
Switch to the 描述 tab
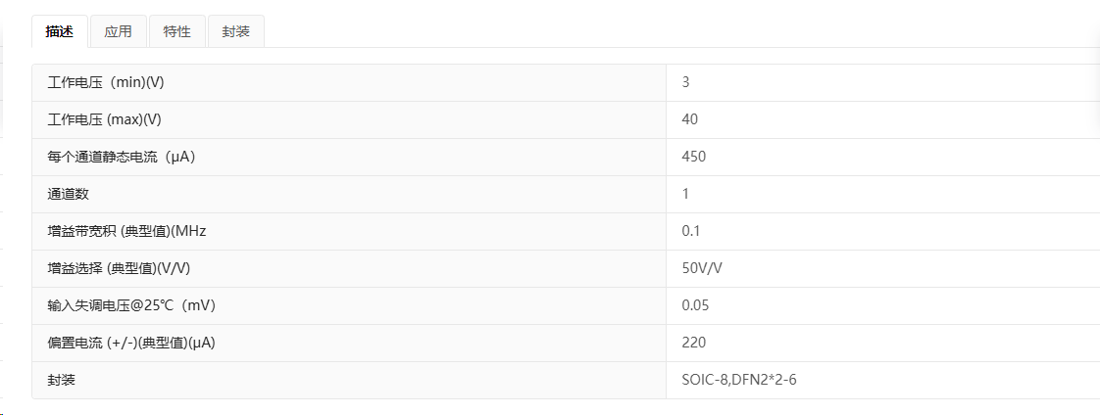coord(60,31)
